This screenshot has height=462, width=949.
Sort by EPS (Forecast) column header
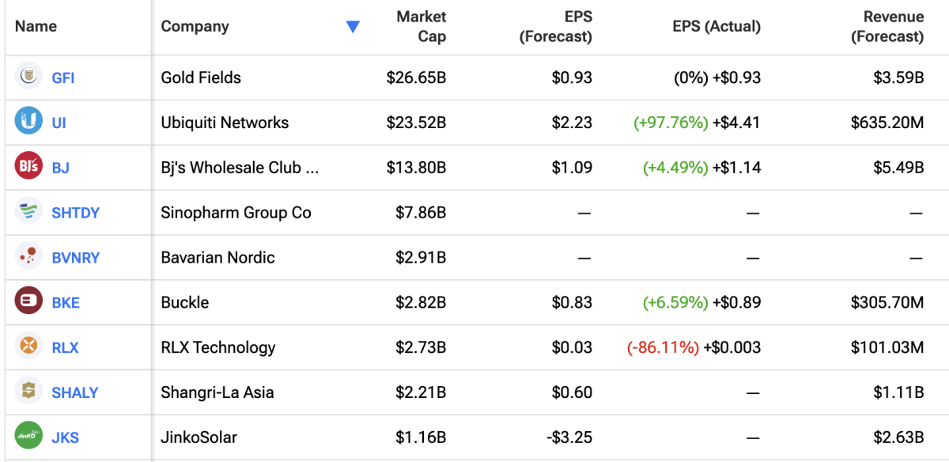[x=555, y=27]
